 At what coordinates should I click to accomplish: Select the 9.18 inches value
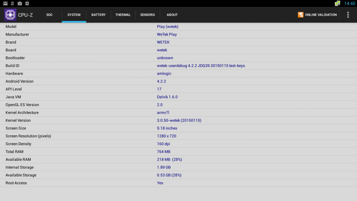167,128
